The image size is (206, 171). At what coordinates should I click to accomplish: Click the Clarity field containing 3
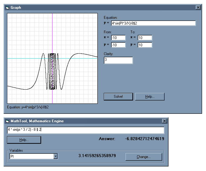(x=118, y=60)
